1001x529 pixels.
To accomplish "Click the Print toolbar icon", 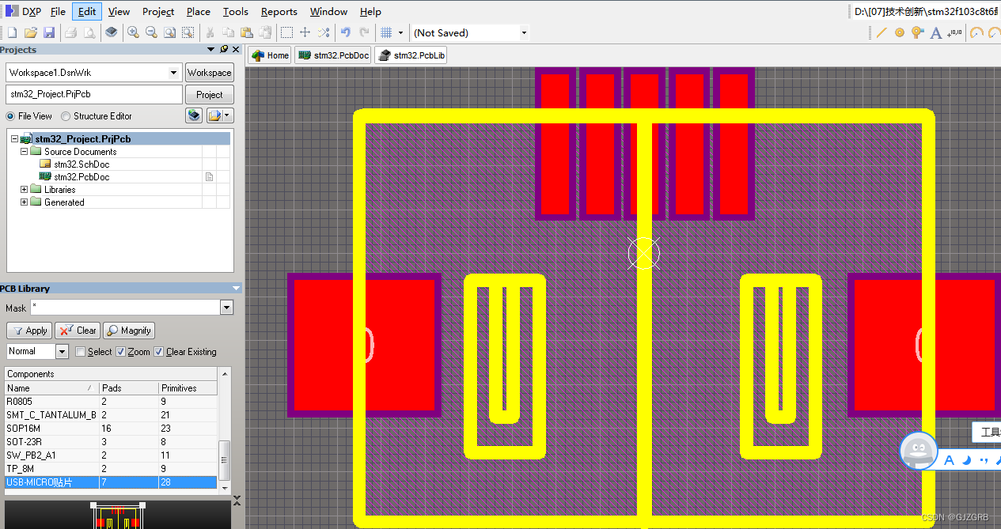I will click(x=71, y=32).
